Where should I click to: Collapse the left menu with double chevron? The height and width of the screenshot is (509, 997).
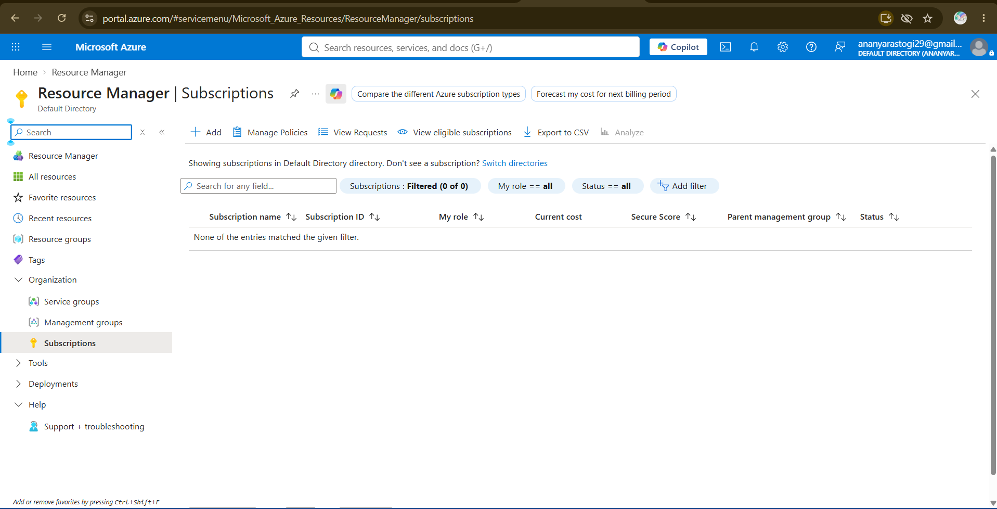[162, 132]
